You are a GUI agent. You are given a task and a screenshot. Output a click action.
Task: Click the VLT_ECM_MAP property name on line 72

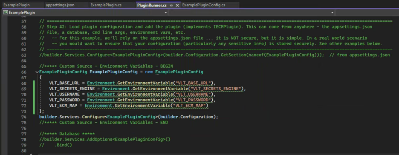click(x=63, y=106)
